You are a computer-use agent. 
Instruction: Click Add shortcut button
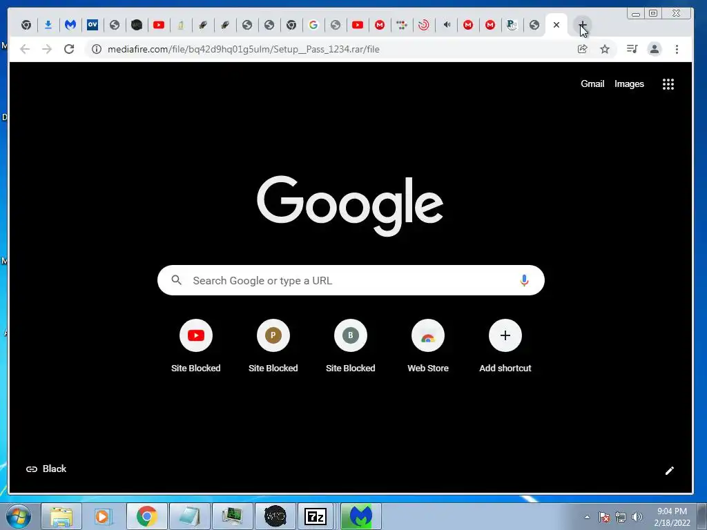click(x=505, y=346)
